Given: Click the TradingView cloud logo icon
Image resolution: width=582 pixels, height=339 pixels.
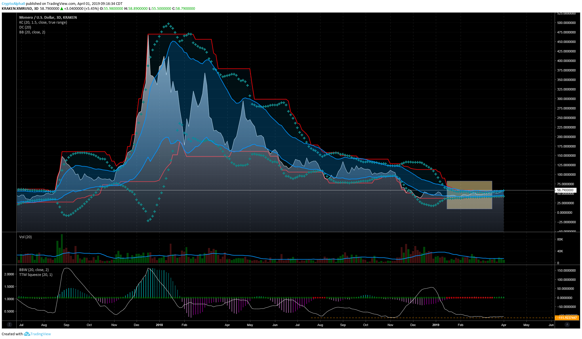Looking at the screenshot, I should click(x=27, y=334).
